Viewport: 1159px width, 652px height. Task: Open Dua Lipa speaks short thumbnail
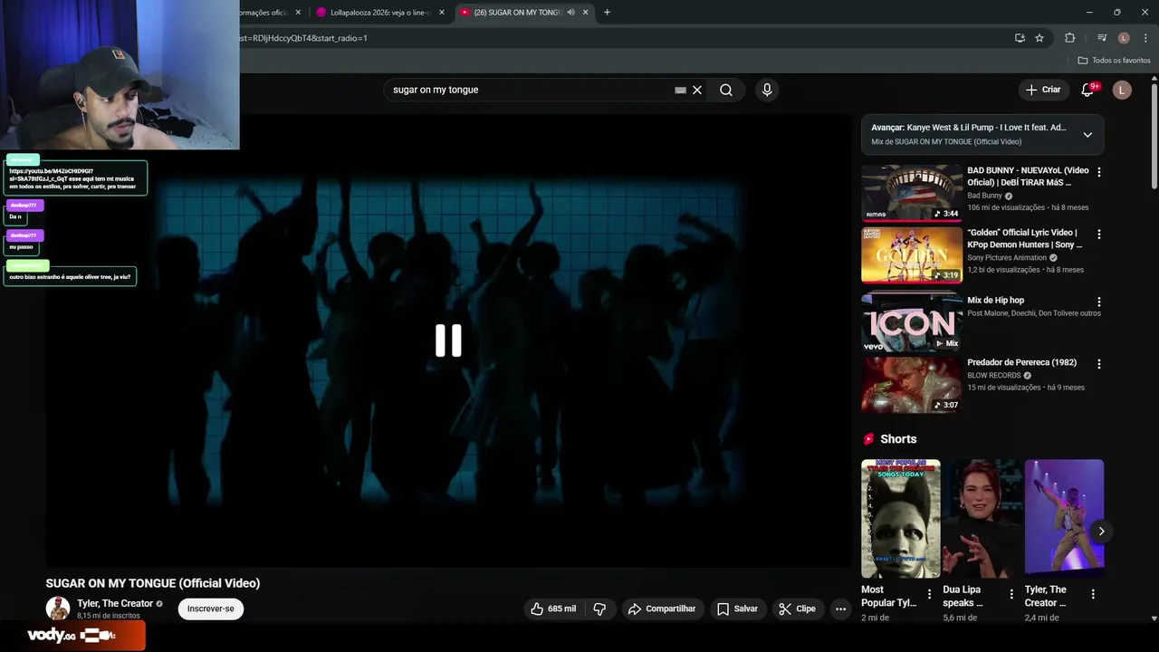coord(982,519)
